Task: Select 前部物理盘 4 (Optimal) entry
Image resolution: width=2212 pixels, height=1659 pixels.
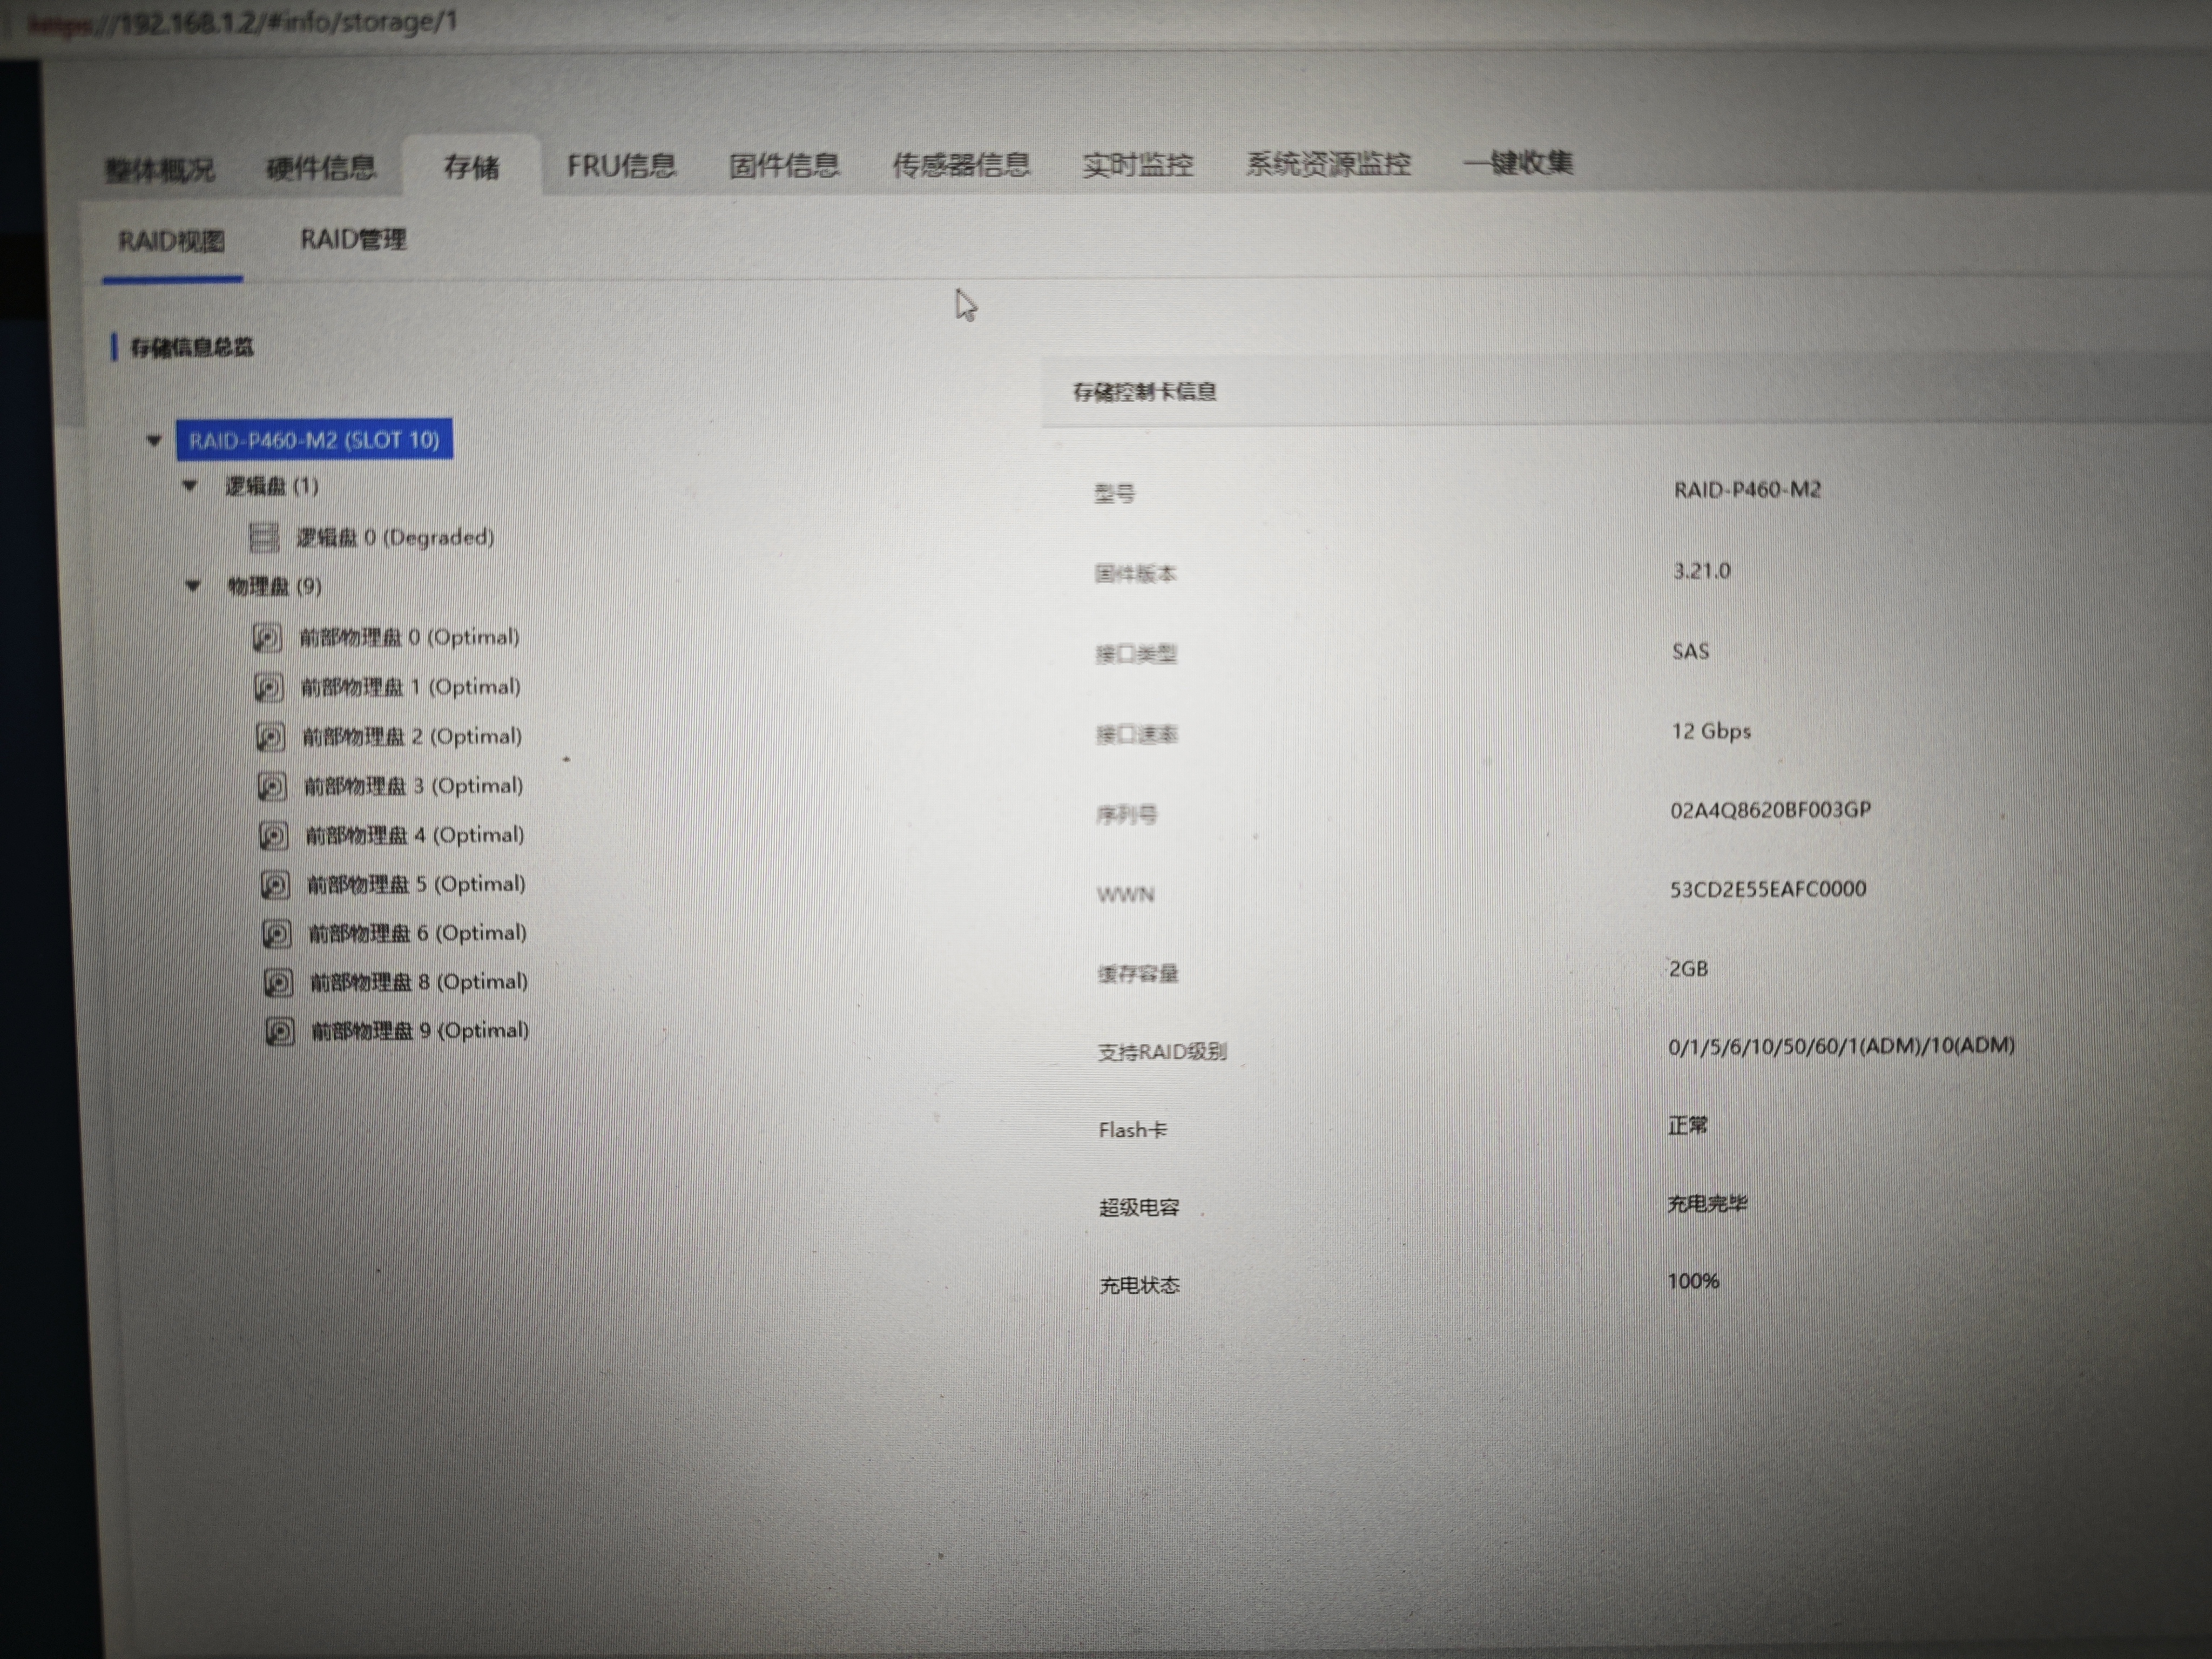Action: tap(414, 835)
